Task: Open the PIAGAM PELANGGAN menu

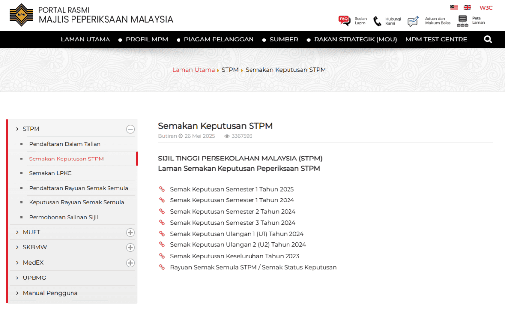Action: pyautogui.click(x=218, y=40)
